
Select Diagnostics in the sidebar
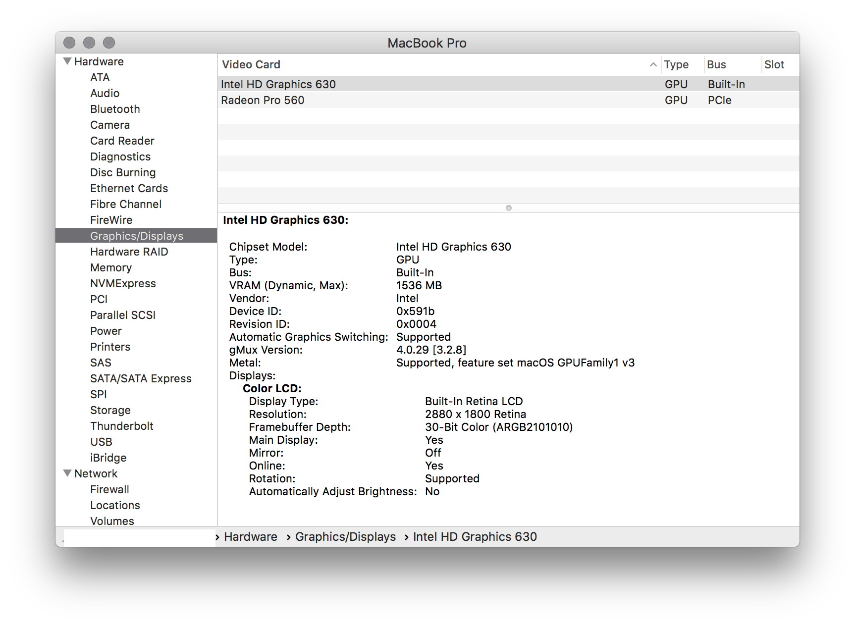click(120, 156)
